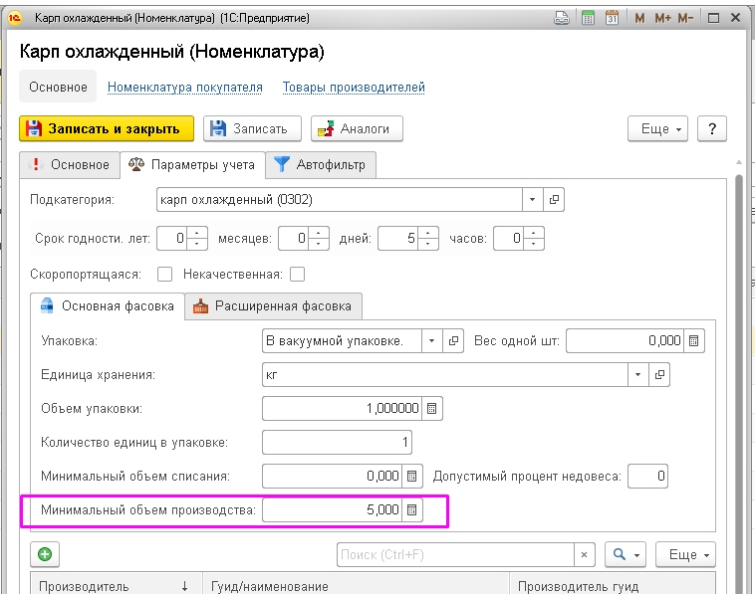The image size is (755, 594).
Task: Click the scroll up arrow of the form
Action: [x=739, y=162]
